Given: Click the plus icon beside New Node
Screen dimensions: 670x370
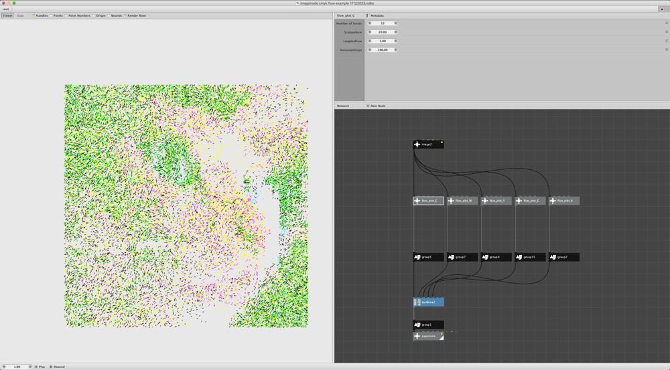Looking at the screenshot, I should (x=367, y=106).
